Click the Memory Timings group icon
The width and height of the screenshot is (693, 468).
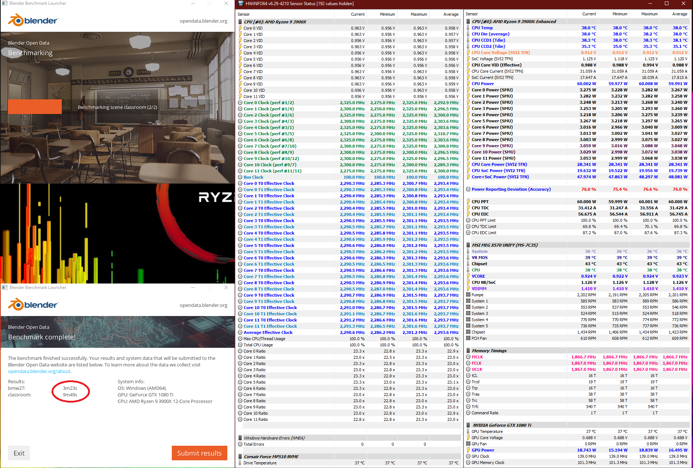pyautogui.click(x=468, y=351)
